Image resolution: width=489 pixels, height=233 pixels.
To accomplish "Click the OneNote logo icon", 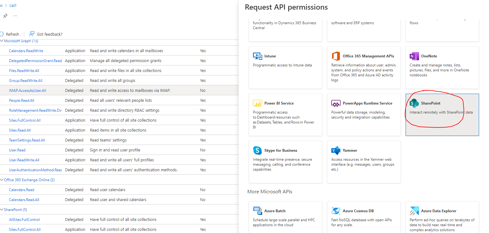I will point(414,56).
